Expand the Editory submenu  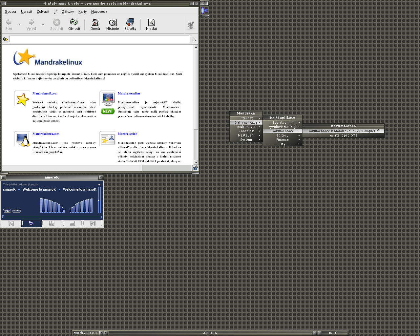[x=283, y=135]
